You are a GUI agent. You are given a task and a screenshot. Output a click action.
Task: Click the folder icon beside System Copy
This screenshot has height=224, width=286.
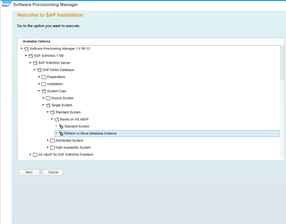44,91
